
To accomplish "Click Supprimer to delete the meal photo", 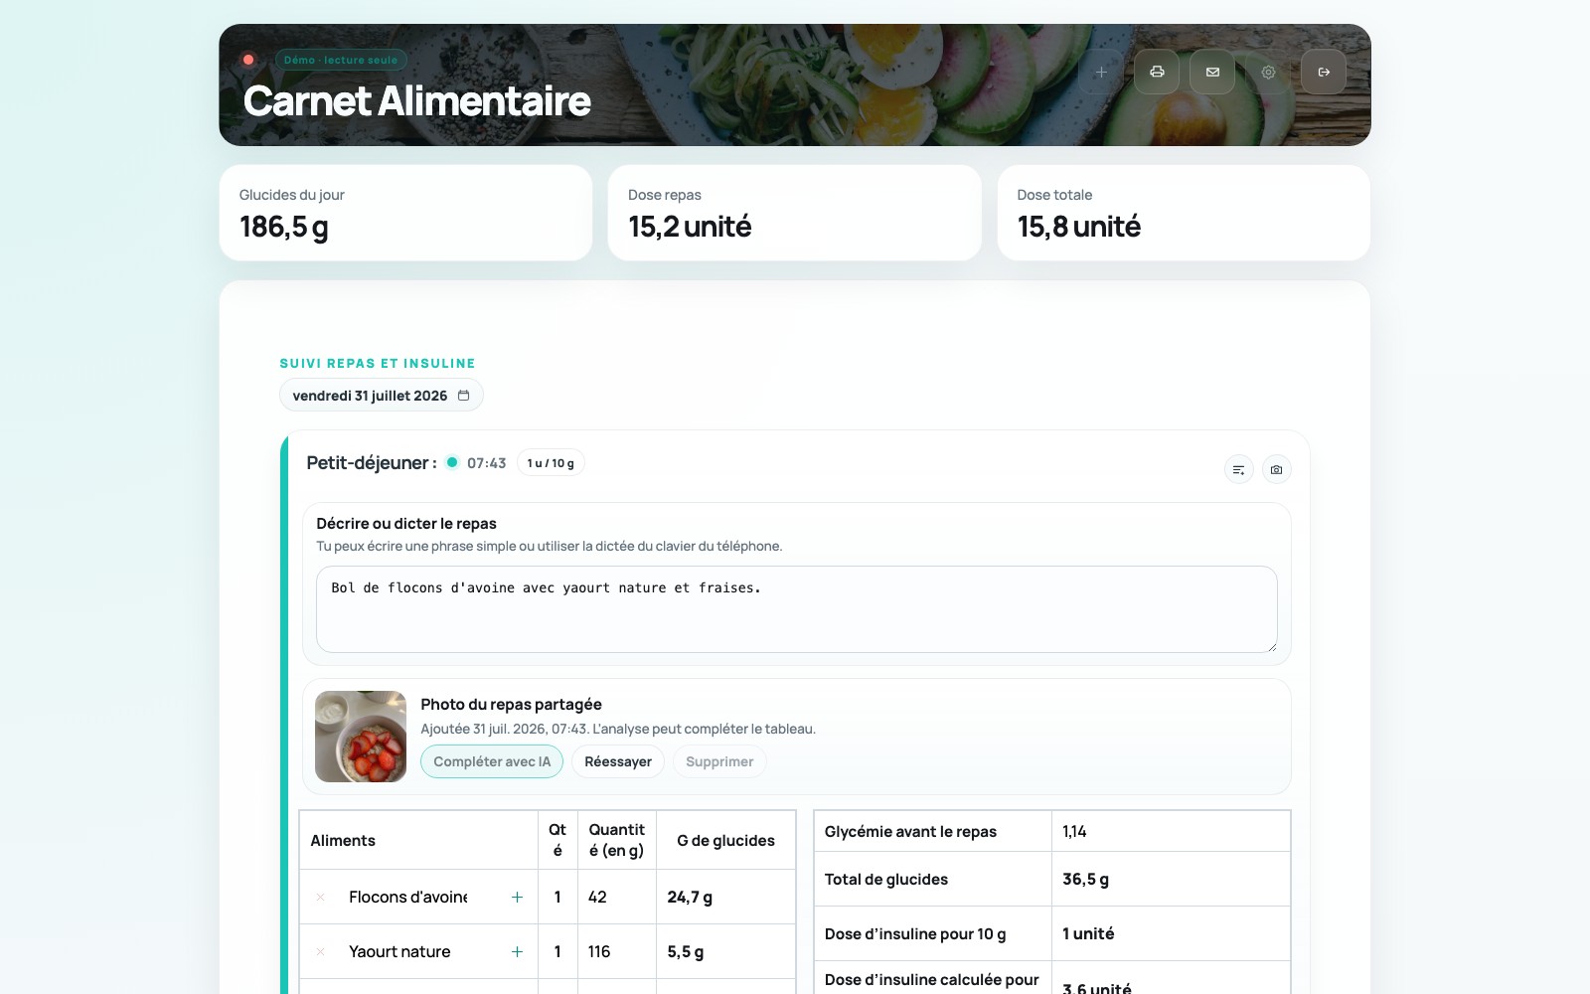I will coord(719,761).
